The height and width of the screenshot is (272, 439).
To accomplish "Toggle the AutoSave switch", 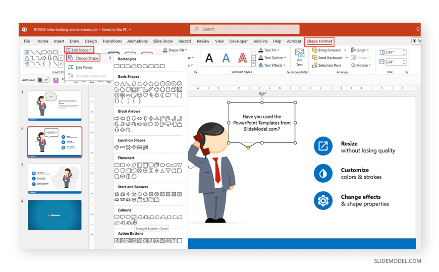I will tap(43, 80).
